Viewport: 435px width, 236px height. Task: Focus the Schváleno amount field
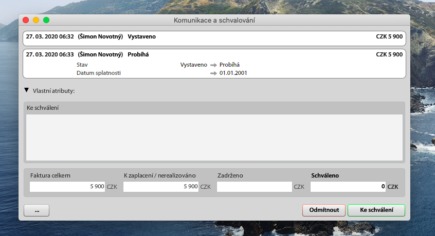(x=348, y=187)
